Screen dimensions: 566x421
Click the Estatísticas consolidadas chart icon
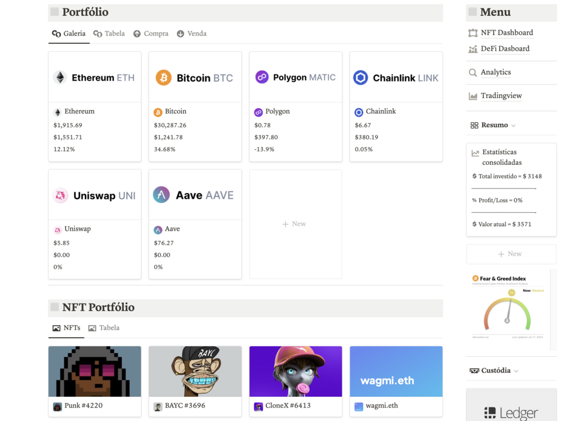475,153
